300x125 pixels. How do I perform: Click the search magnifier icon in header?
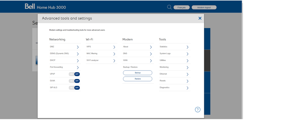point(169,7)
